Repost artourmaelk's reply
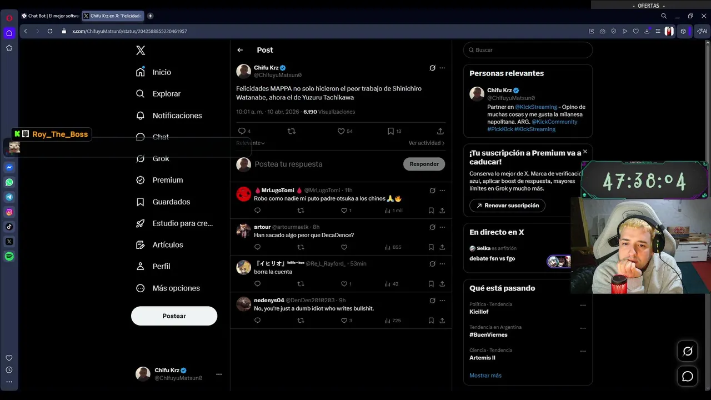The image size is (711, 400). pyautogui.click(x=301, y=247)
